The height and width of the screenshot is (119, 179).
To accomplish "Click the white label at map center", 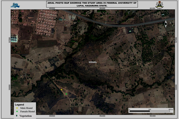I will 92,62.
